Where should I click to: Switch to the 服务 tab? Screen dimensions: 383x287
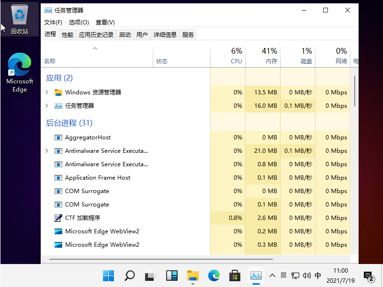coord(188,34)
